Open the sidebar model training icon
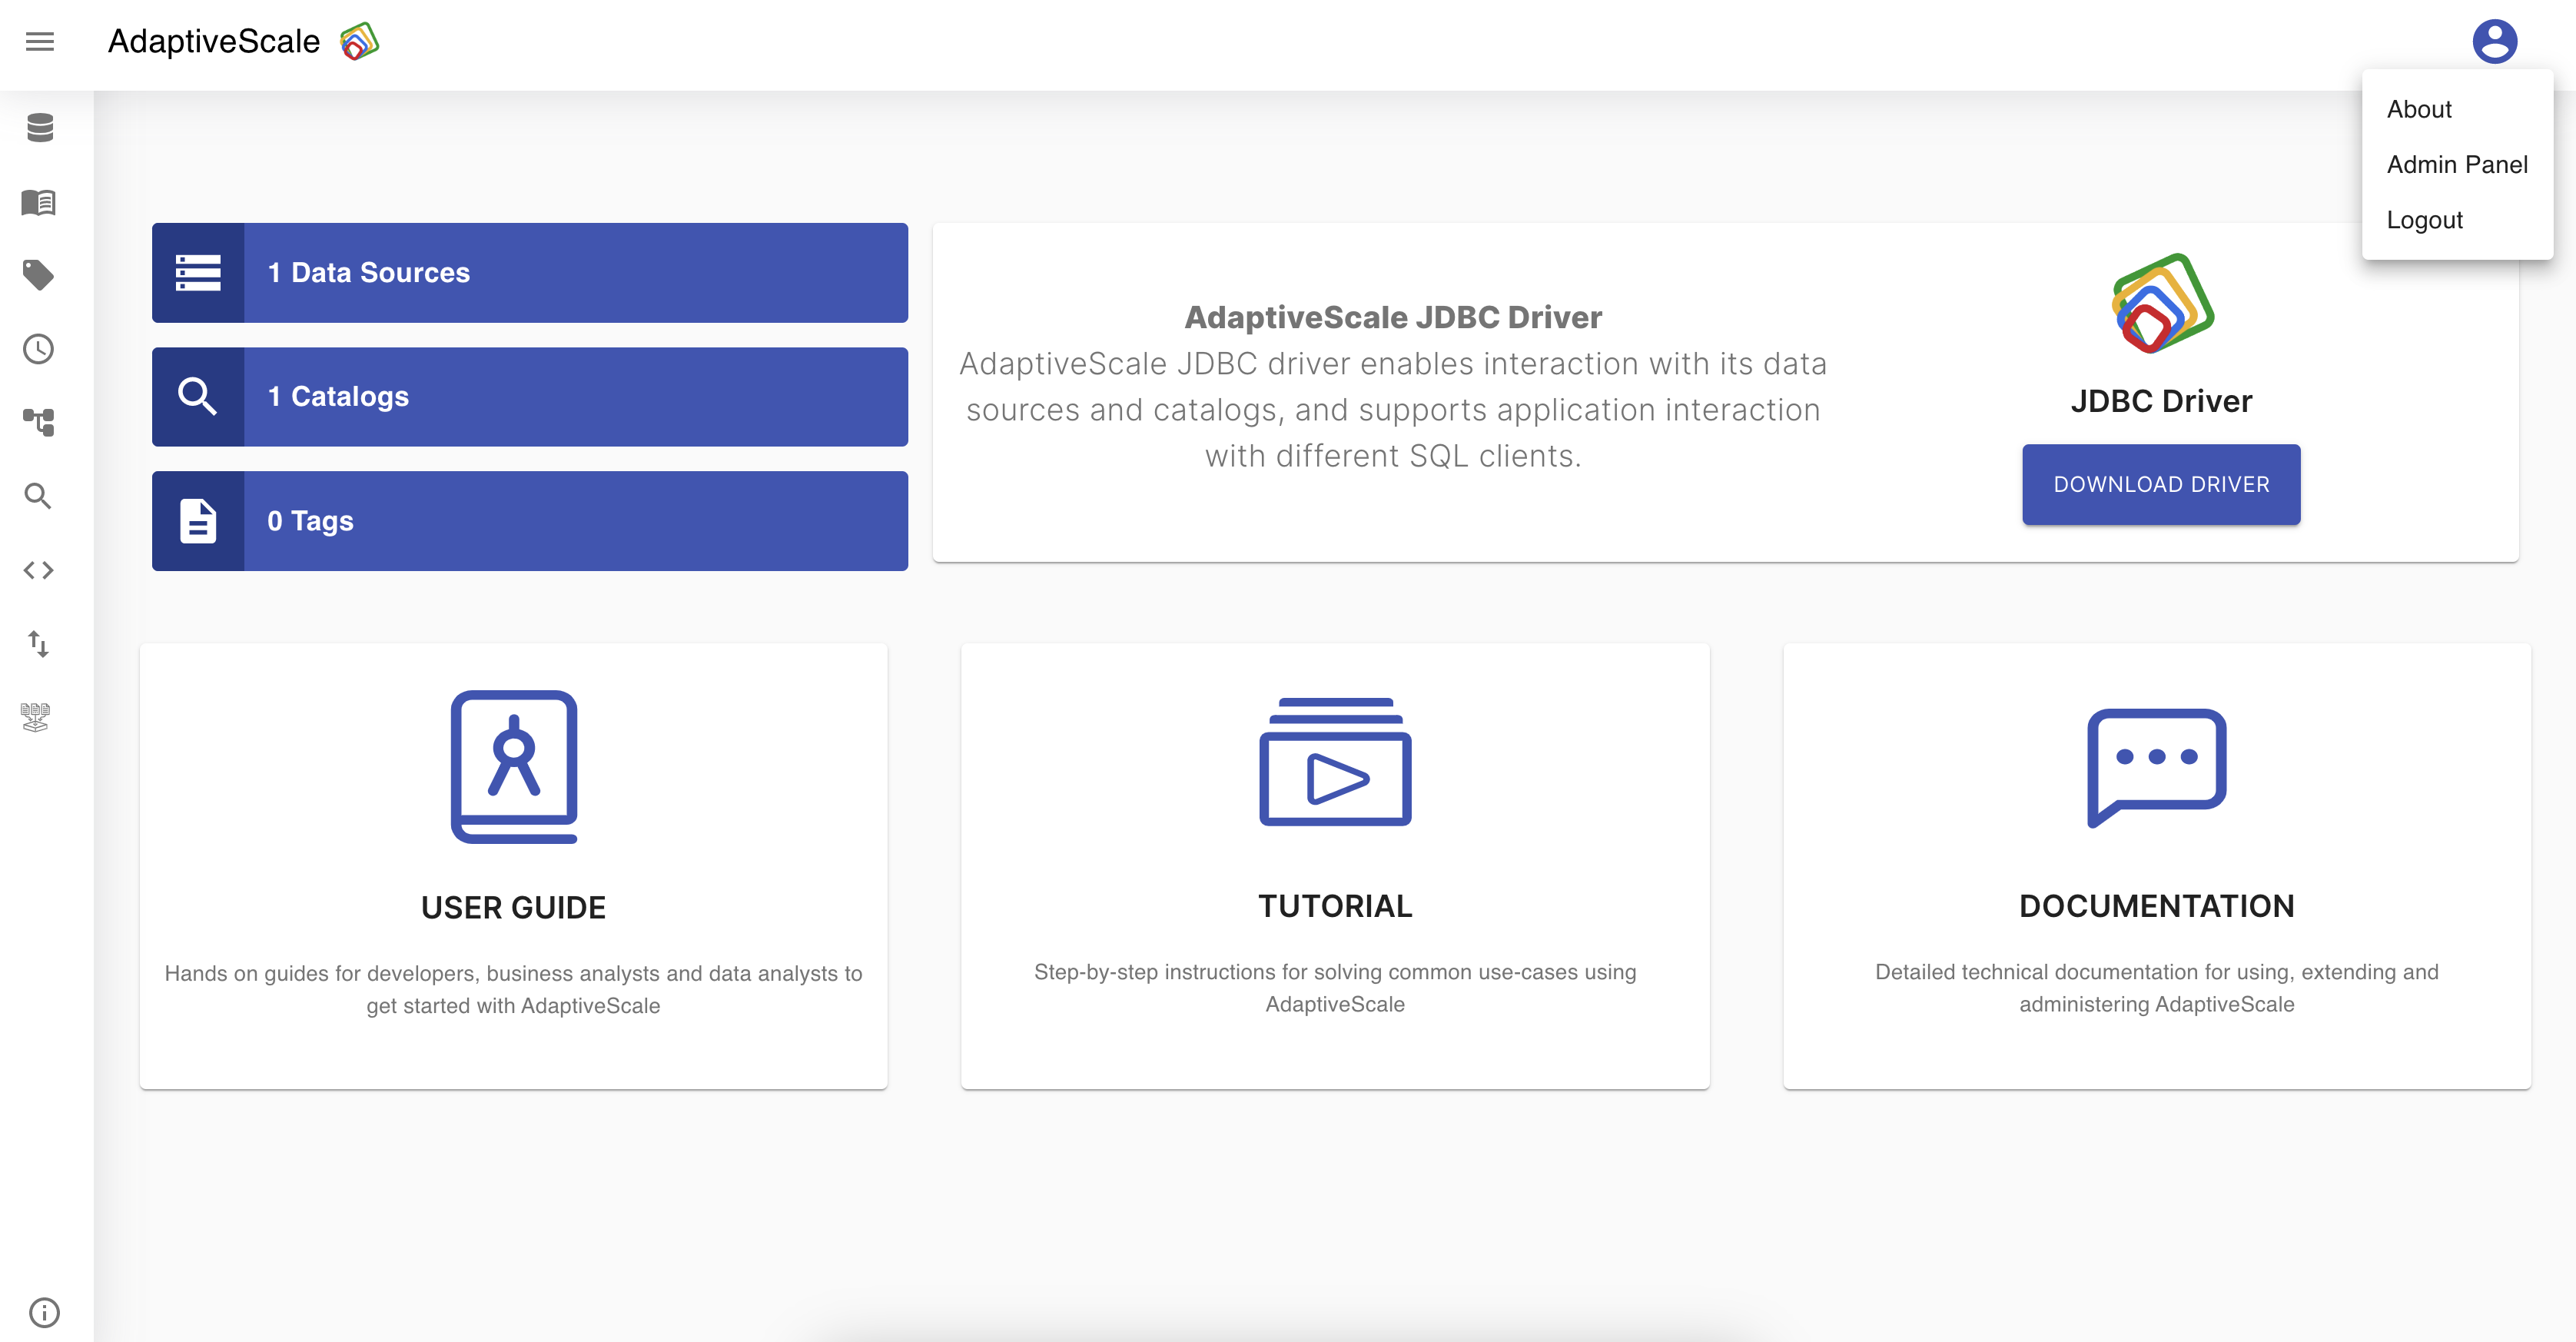The height and width of the screenshot is (1342, 2576). pyautogui.click(x=36, y=717)
